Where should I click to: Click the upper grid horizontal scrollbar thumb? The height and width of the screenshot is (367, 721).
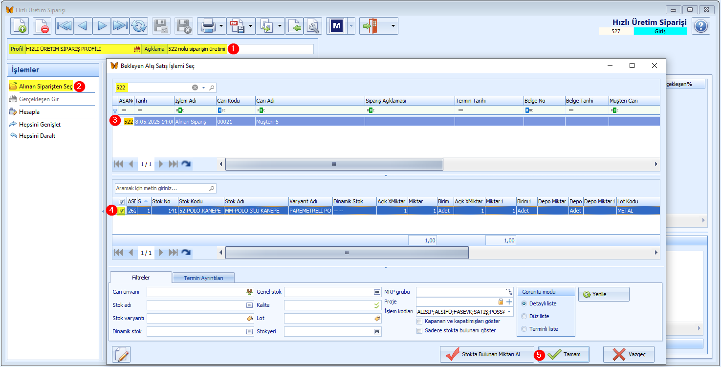(x=334, y=164)
